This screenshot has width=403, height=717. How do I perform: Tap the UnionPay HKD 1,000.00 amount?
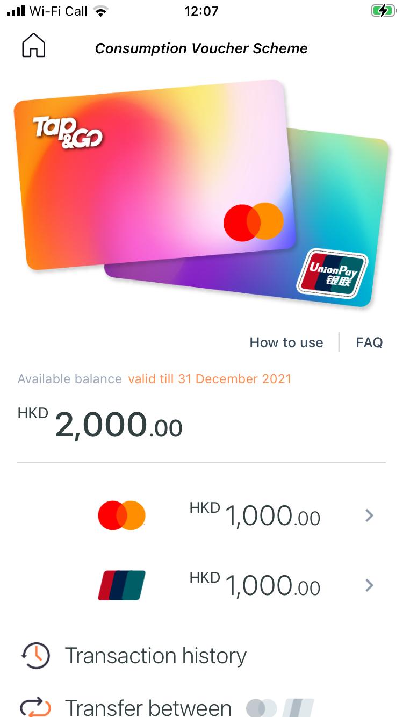(x=255, y=585)
